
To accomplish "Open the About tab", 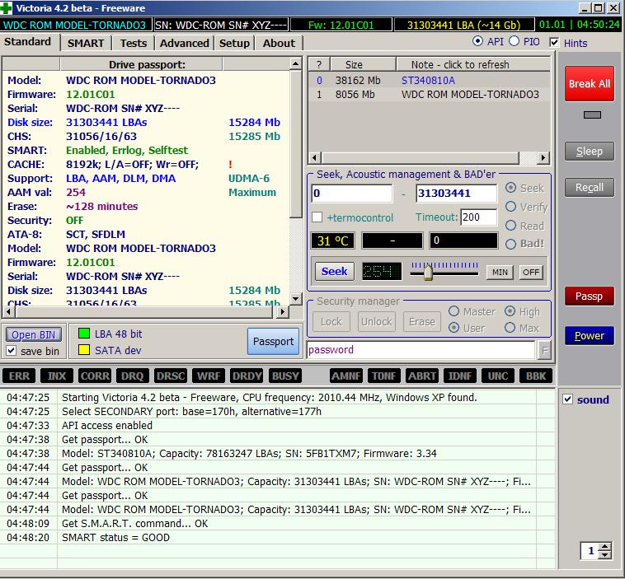I will tap(279, 43).
